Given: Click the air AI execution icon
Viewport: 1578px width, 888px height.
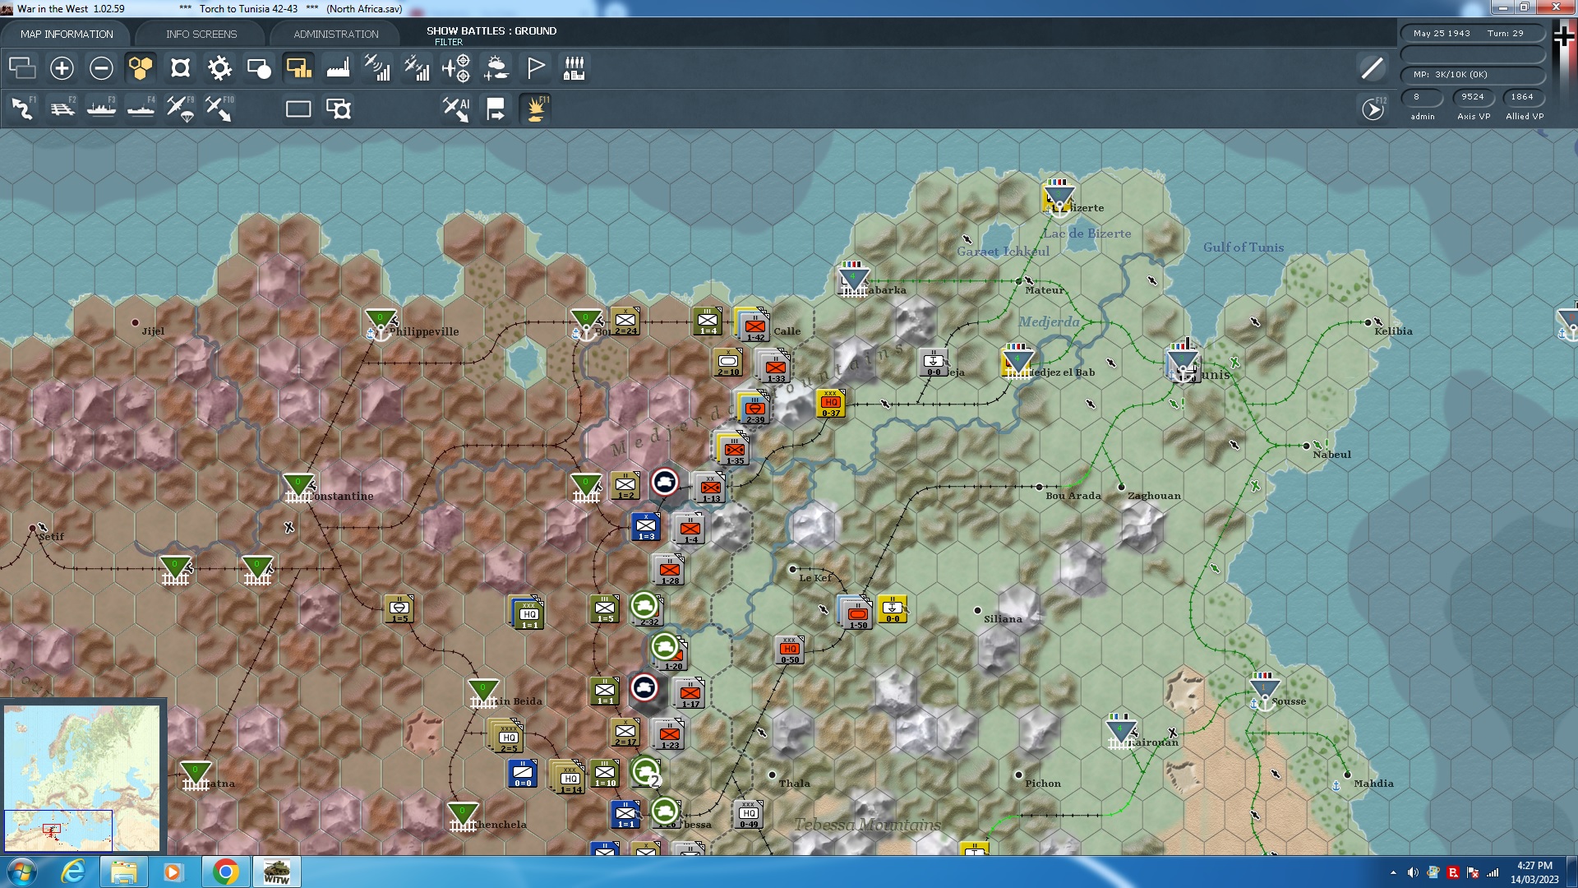Looking at the screenshot, I should point(456,109).
